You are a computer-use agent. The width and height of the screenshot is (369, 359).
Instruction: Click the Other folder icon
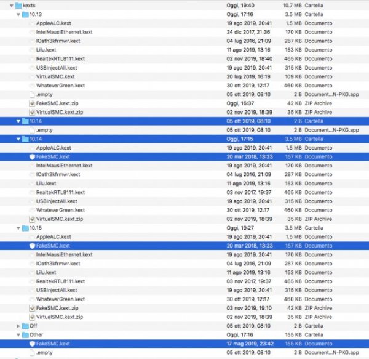click(x=25, y=335)
